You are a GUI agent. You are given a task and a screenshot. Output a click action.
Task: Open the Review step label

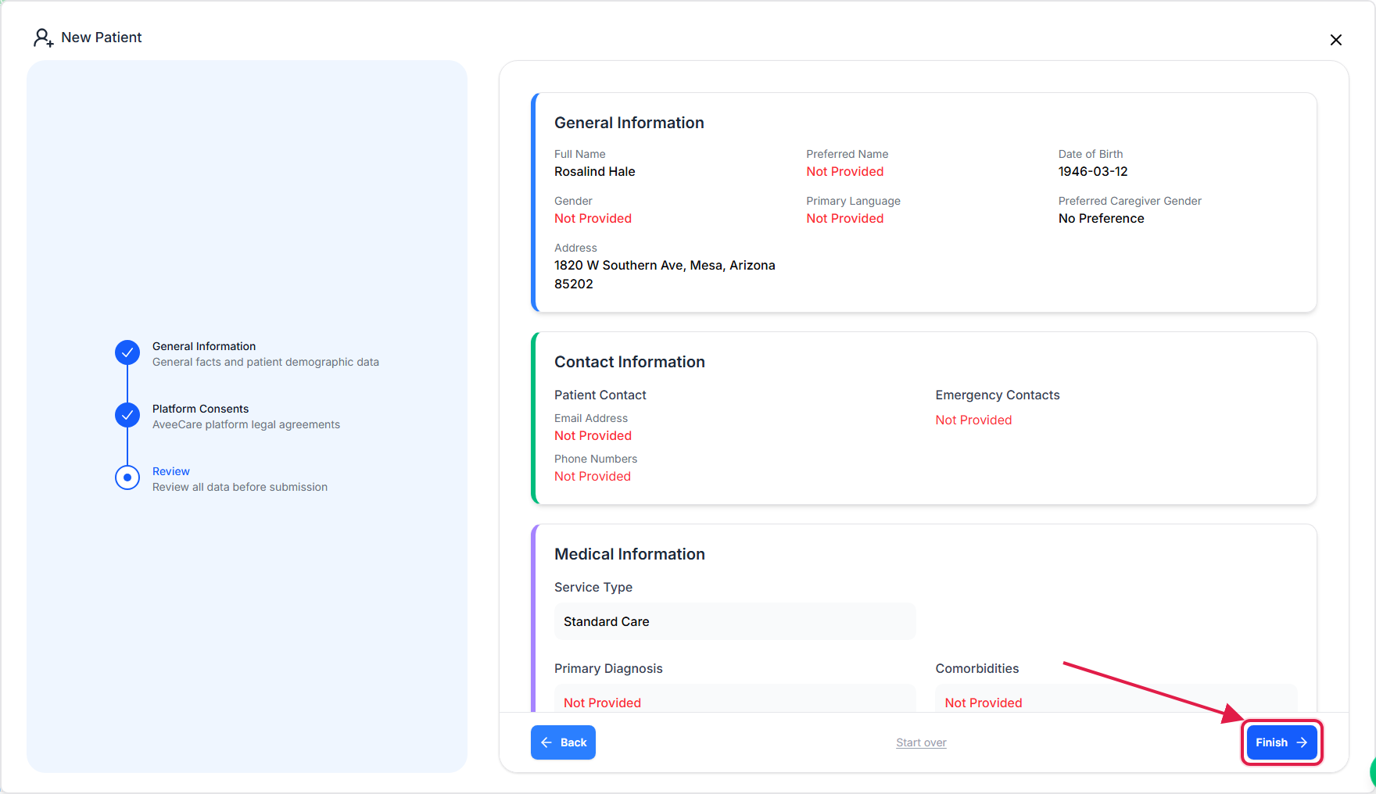pos(170,471)
